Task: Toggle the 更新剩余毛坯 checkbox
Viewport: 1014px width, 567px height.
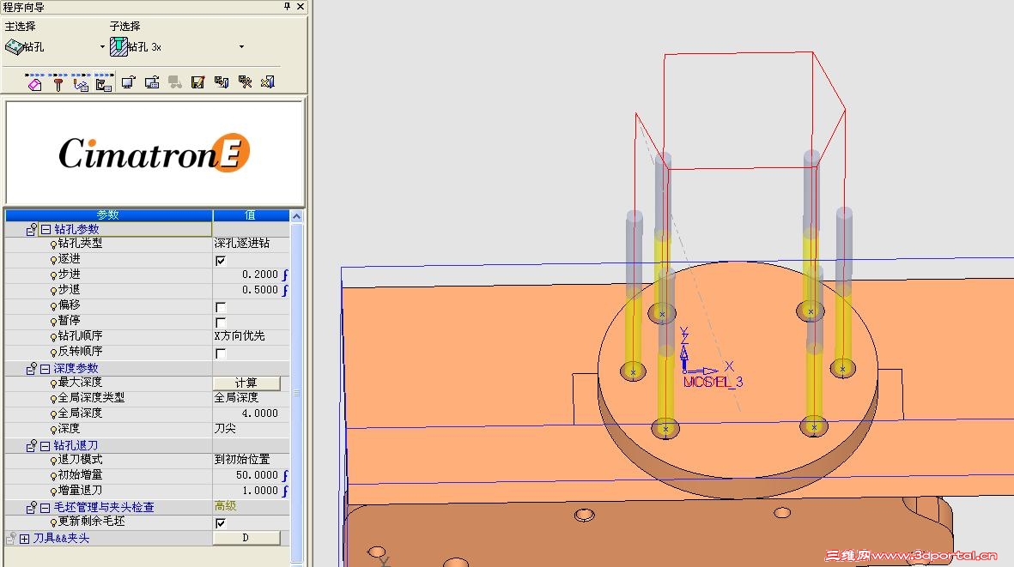Action: 221,522
